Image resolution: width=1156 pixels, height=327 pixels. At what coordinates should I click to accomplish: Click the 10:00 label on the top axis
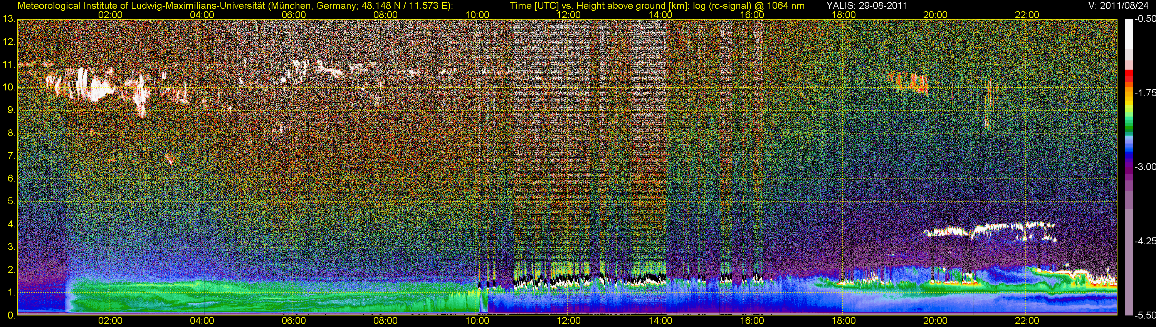(x=477, y=15)
